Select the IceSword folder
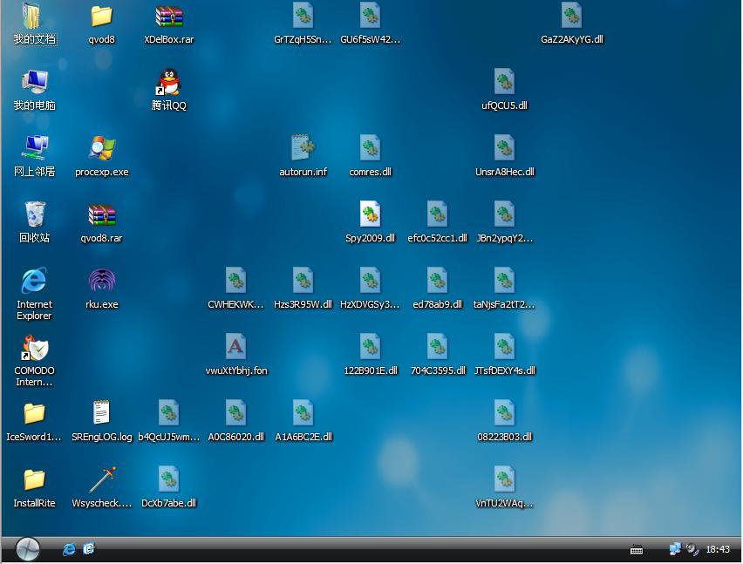This screenshot has height=564, width=743. point(34,415)
